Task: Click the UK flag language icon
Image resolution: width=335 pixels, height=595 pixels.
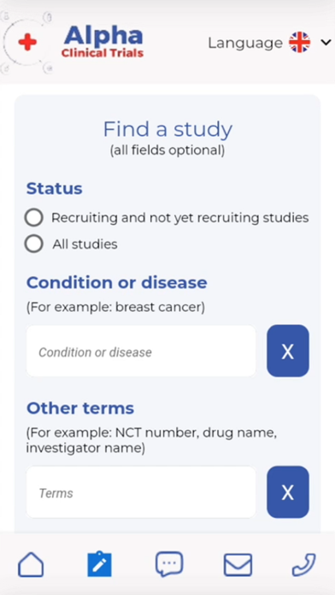Action: [299, 43]
